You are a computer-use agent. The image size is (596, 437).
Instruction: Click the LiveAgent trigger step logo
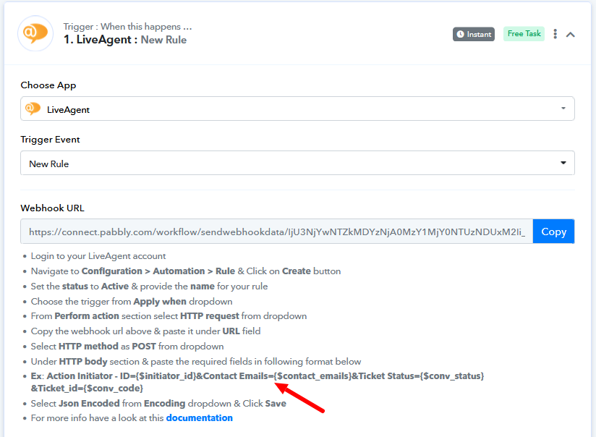35,33
